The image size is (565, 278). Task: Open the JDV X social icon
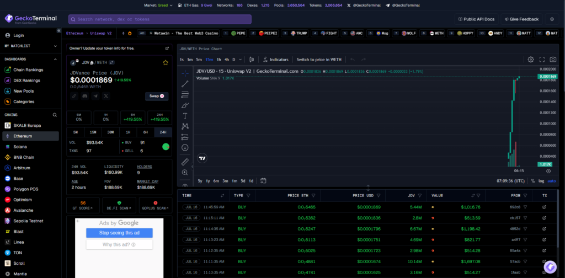coord(105,96)
